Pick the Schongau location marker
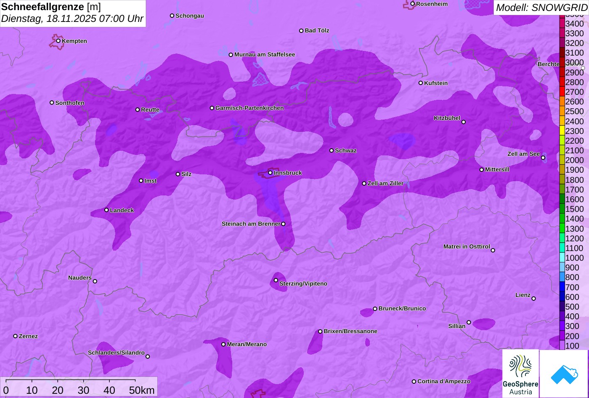The width and height of the screenshot is (589, 398). point(172,16)
